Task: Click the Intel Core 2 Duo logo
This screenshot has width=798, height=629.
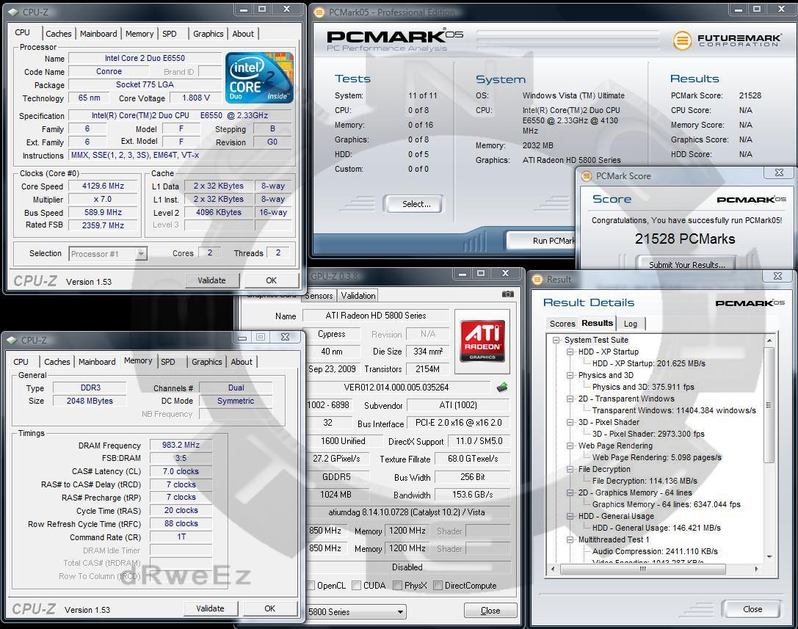Action: [x=259, y=77]
